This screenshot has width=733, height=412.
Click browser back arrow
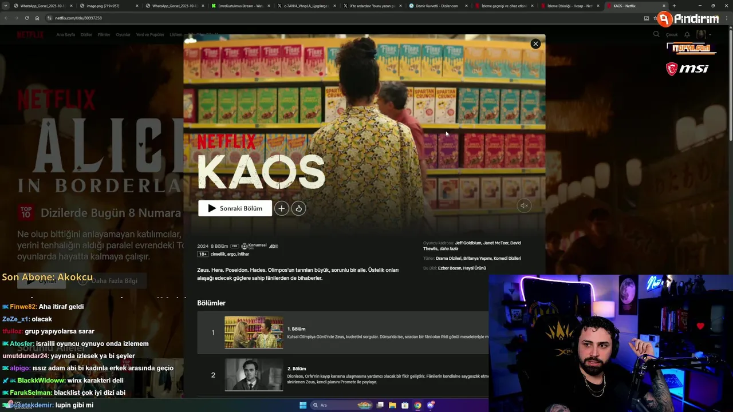(6, 18)
